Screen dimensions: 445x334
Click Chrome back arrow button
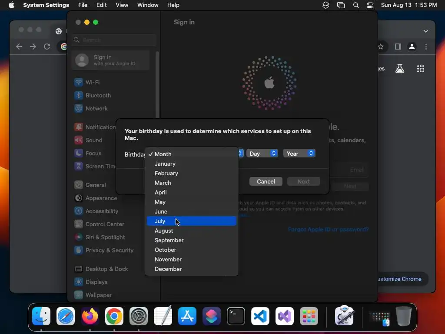19,47
